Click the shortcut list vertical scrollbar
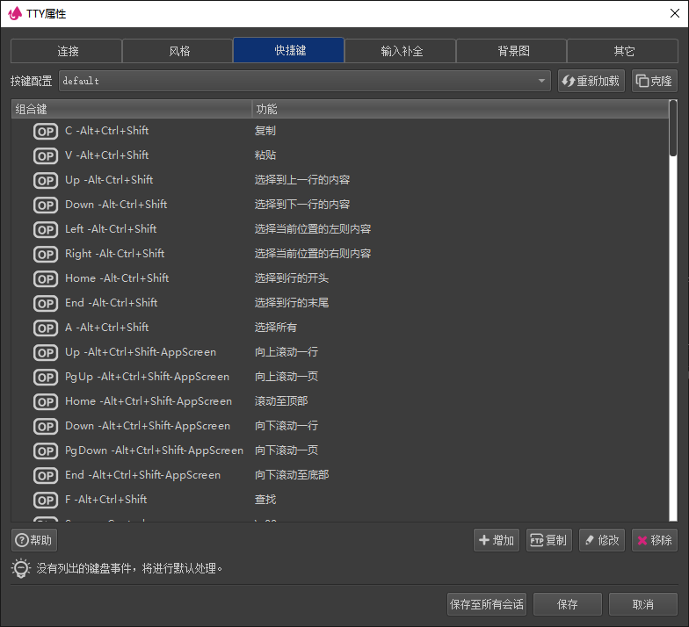This screenshot has width=689, height=627. pyautogui.click(x=673, y=263)
